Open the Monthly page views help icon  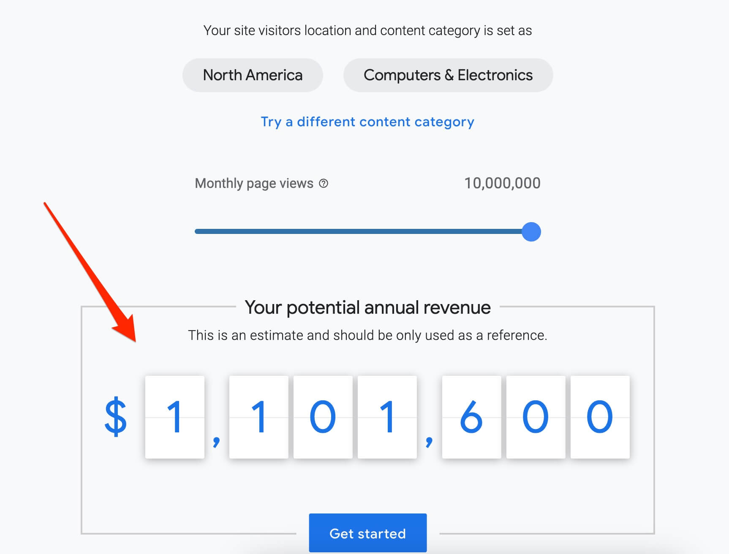click(x=324, y=184)
